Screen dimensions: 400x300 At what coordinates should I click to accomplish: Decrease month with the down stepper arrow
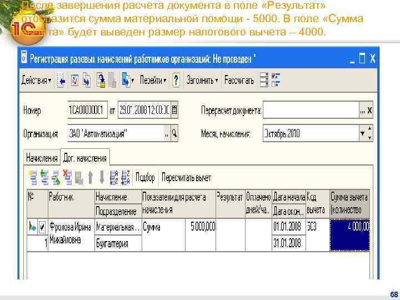(x=369, y=138)
